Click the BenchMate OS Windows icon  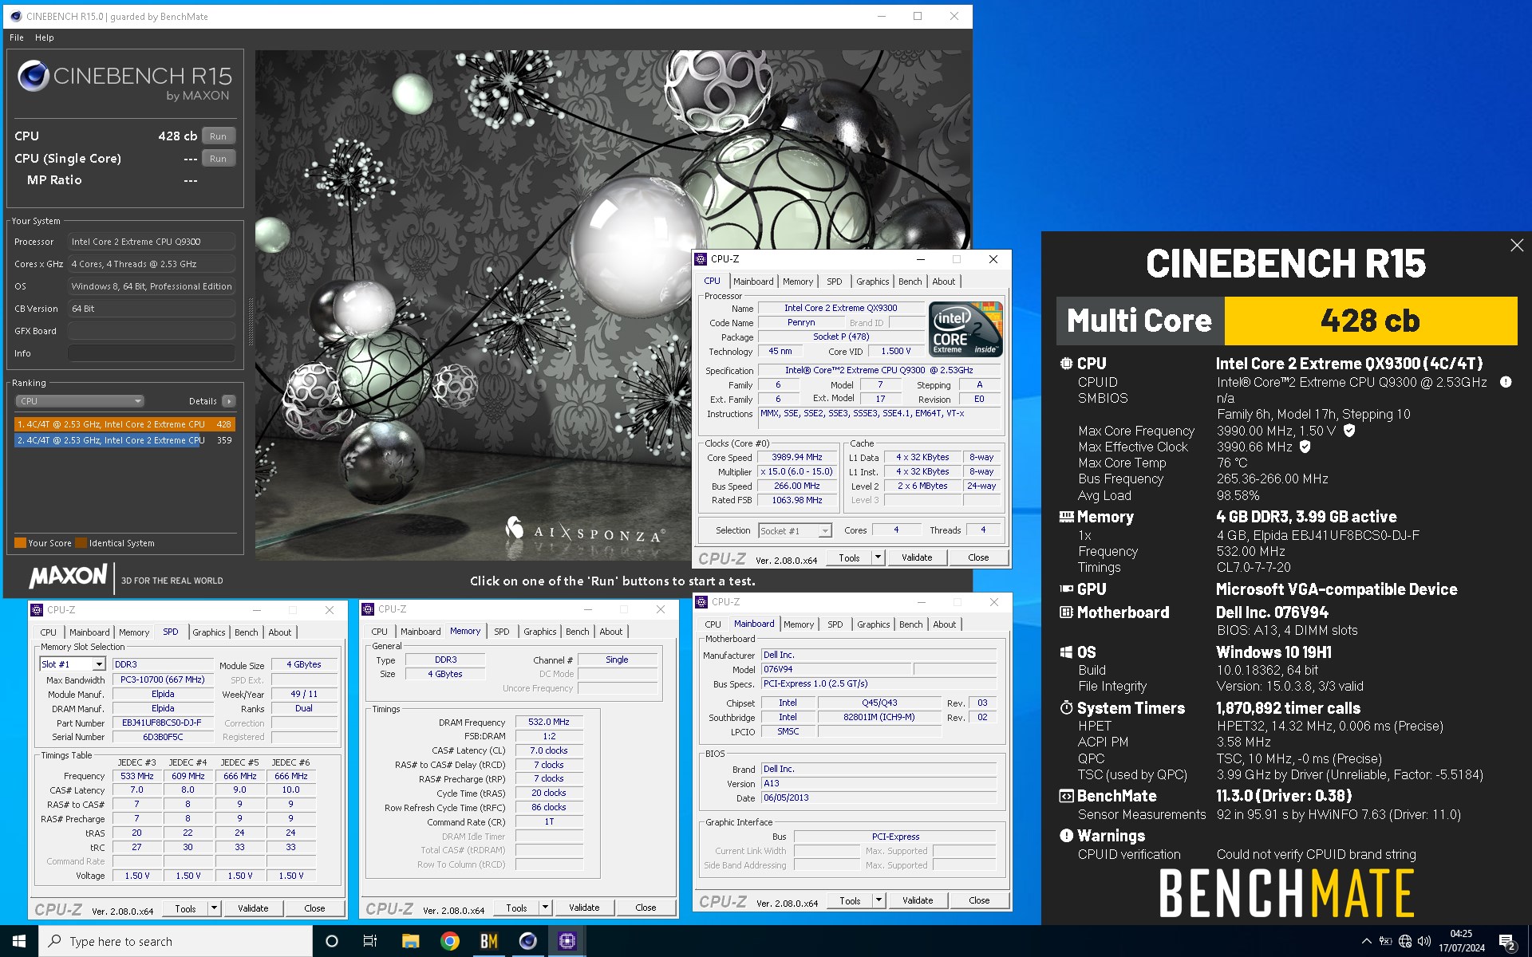(x=1066, y=652)
